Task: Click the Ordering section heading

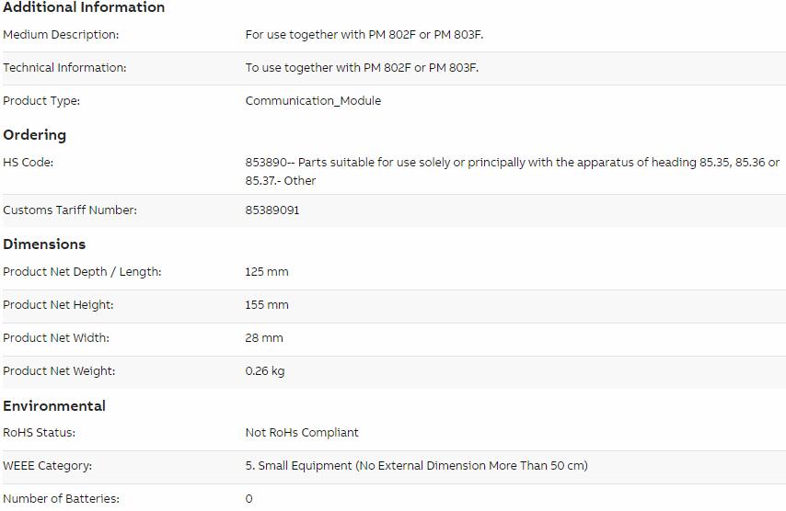Action: click(x=35, y=135)
